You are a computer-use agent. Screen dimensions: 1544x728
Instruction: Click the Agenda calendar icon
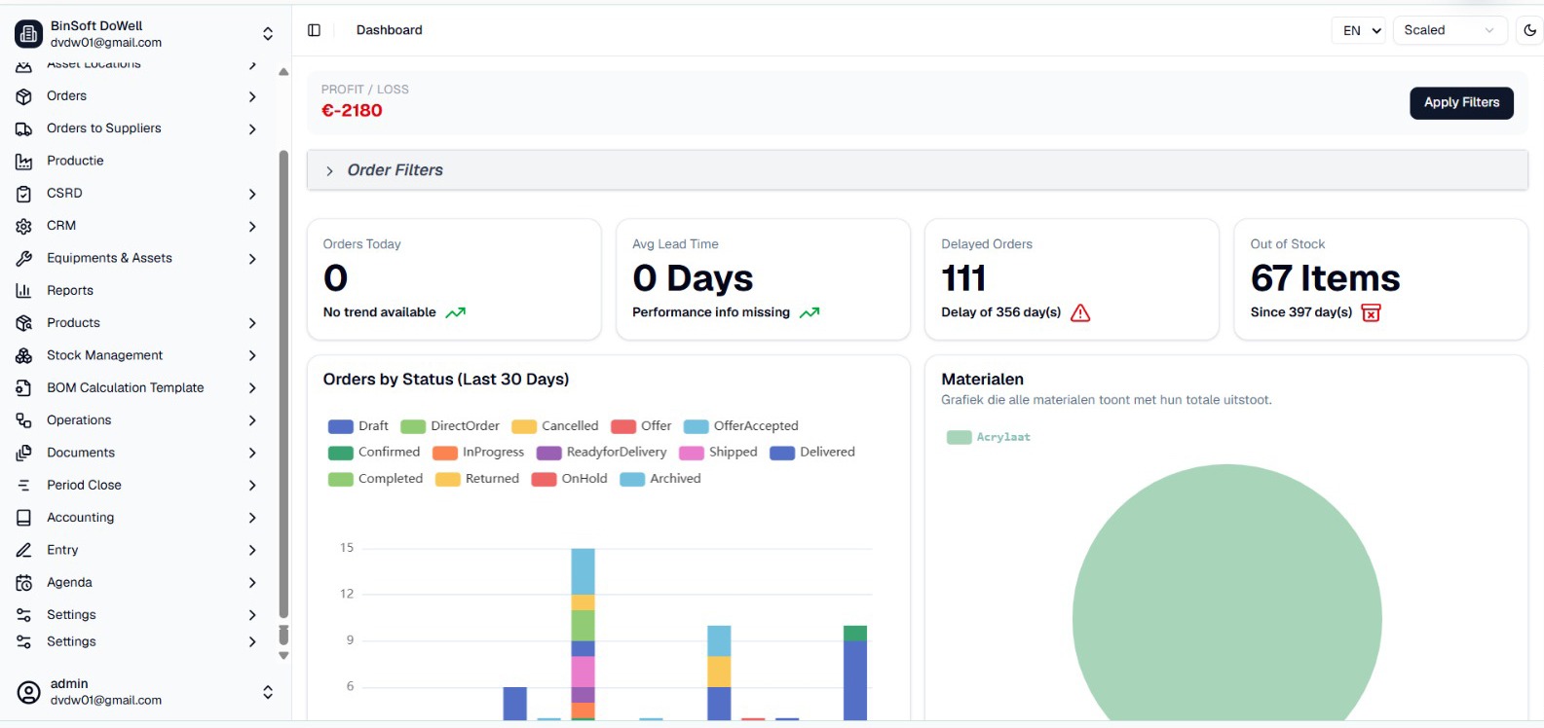[x=24, y=582]
